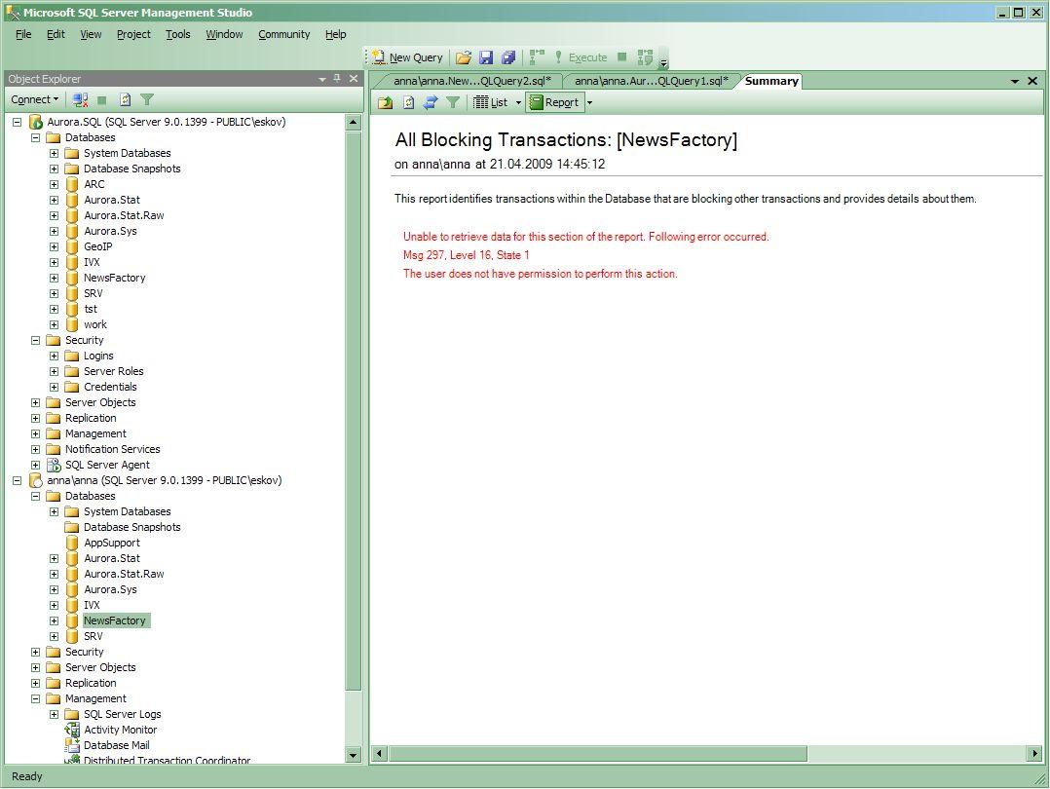Open the Project menu
This screenshot has width=1050, height=789.
(133, 34)
